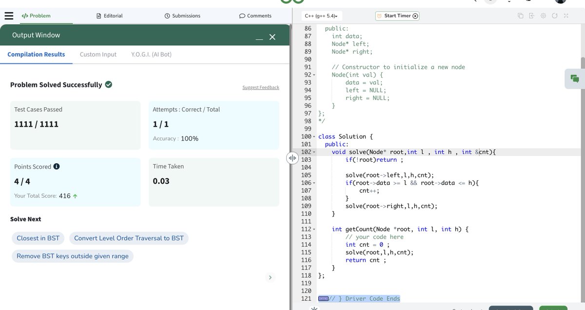Click '// your code here' comment
This screenshot has height=310, width=585.
(374, 237)
